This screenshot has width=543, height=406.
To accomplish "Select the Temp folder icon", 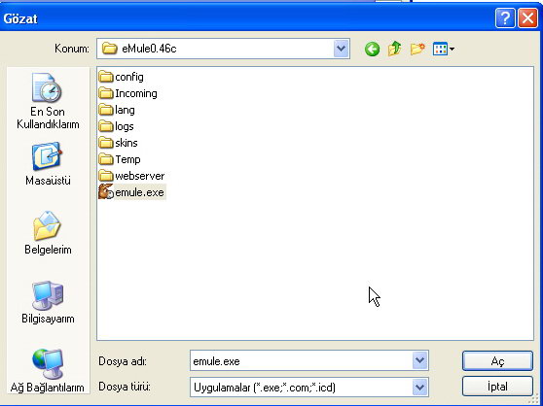I will (x=106, y=159).
